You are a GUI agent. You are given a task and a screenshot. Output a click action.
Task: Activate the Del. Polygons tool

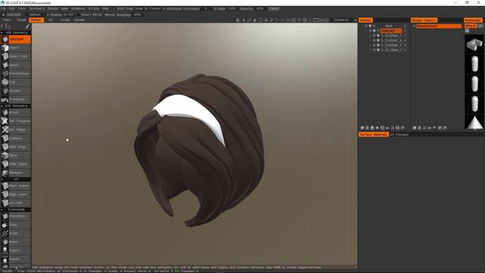(x=15, y=121)
